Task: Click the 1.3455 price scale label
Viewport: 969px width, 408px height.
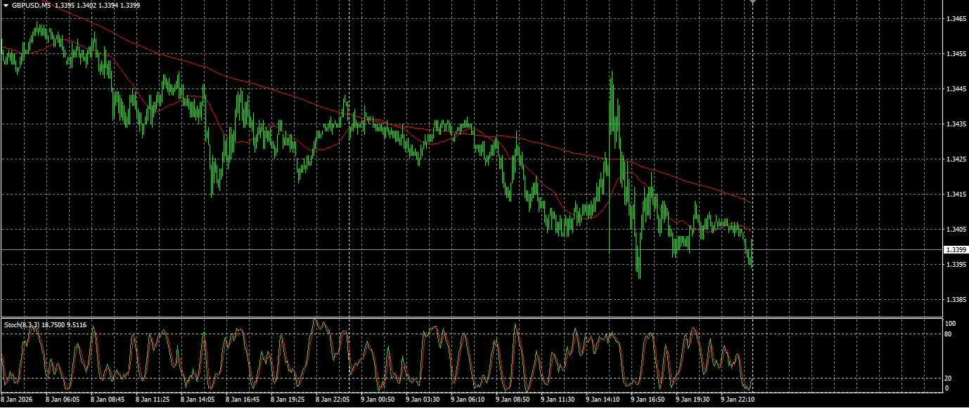Action: pyautogui.click(x=956, y=54)
